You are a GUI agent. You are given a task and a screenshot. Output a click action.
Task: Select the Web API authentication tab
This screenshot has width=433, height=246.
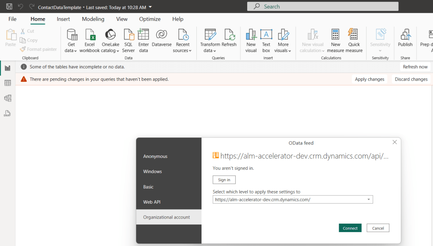(152, 202)
